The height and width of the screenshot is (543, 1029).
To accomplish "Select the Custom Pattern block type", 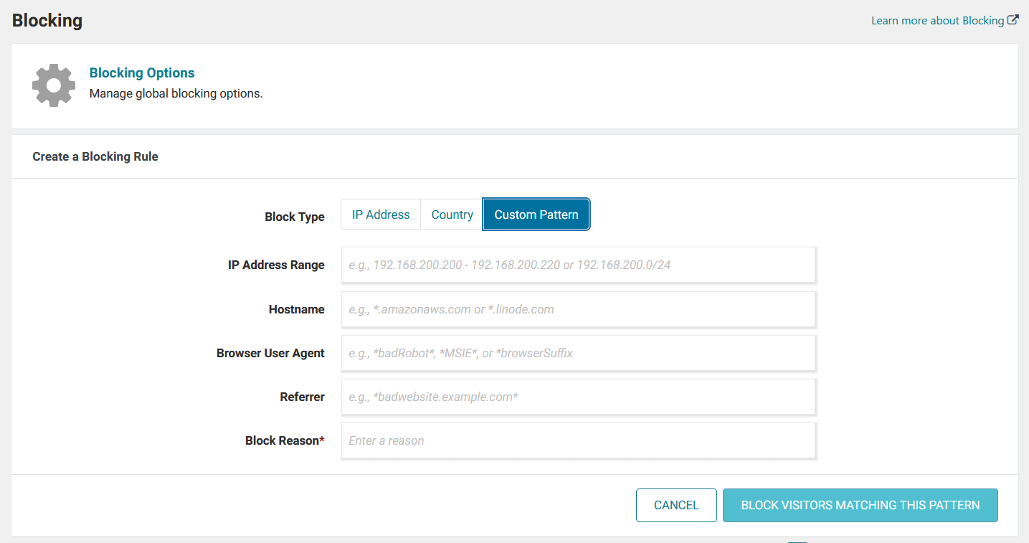I will pyautogui.click(x=536, y=214).
